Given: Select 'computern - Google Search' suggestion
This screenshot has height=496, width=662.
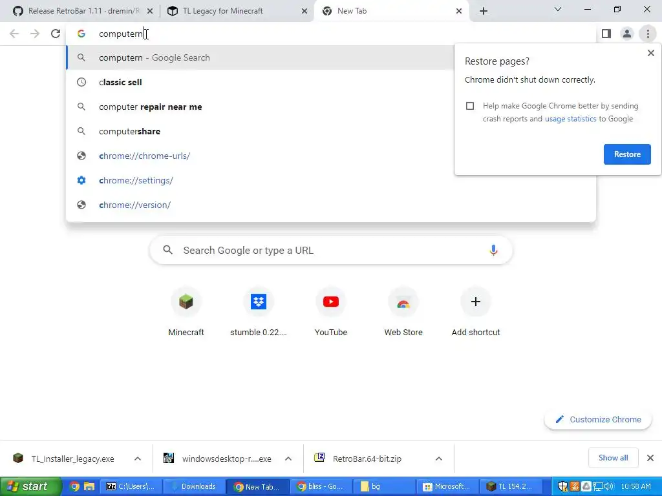Looking at the screenshot, I should tap(260, 57).
